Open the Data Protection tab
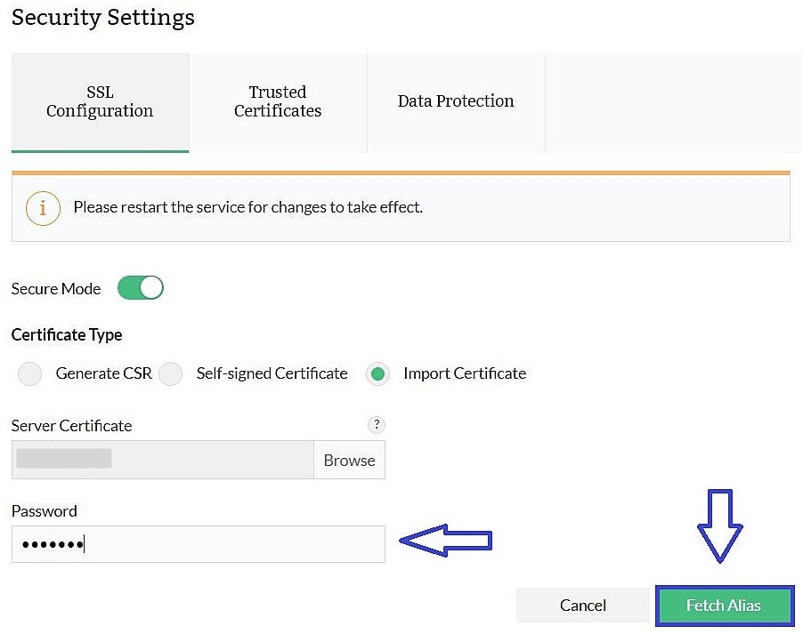Viewport: 803px width, 634px height. click(x=455, y=101)
